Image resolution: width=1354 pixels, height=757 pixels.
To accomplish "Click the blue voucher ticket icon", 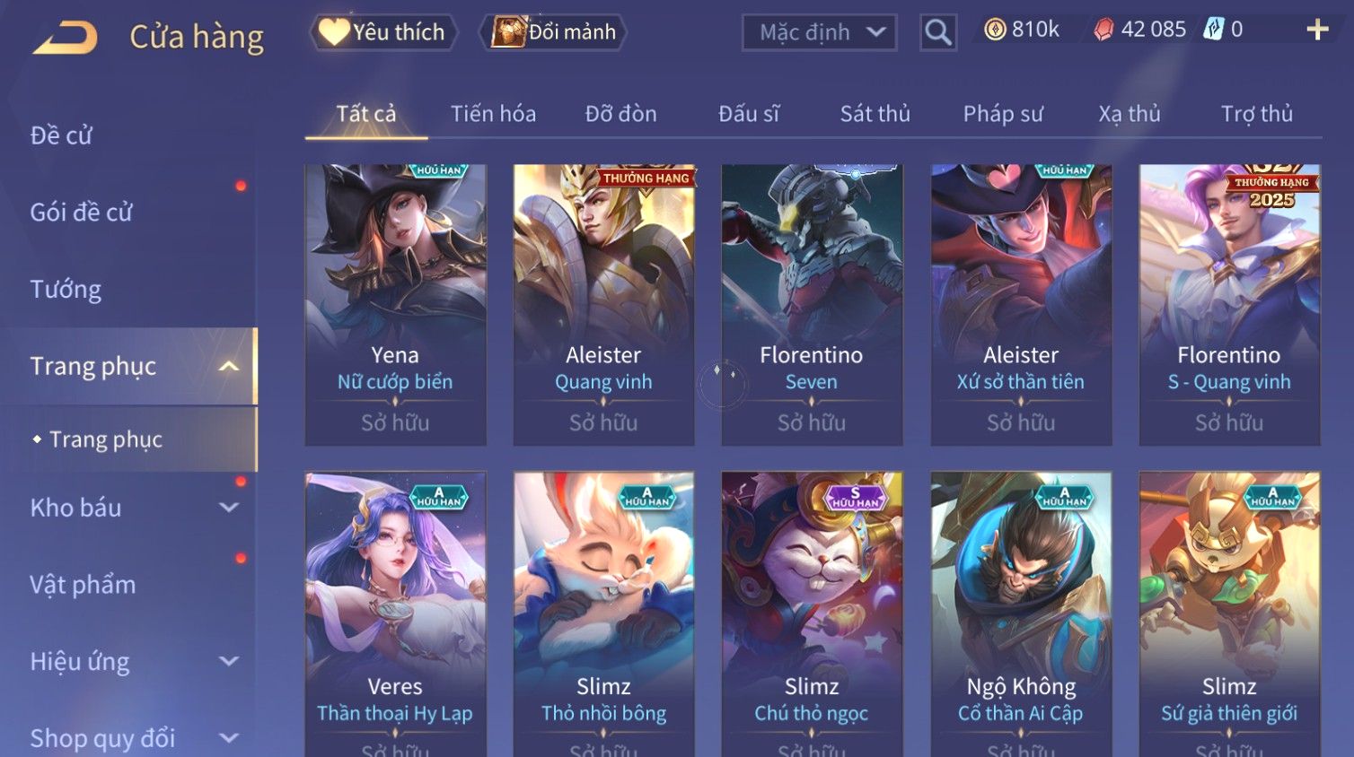I will pyautogui.click(x=1213, y=30).
